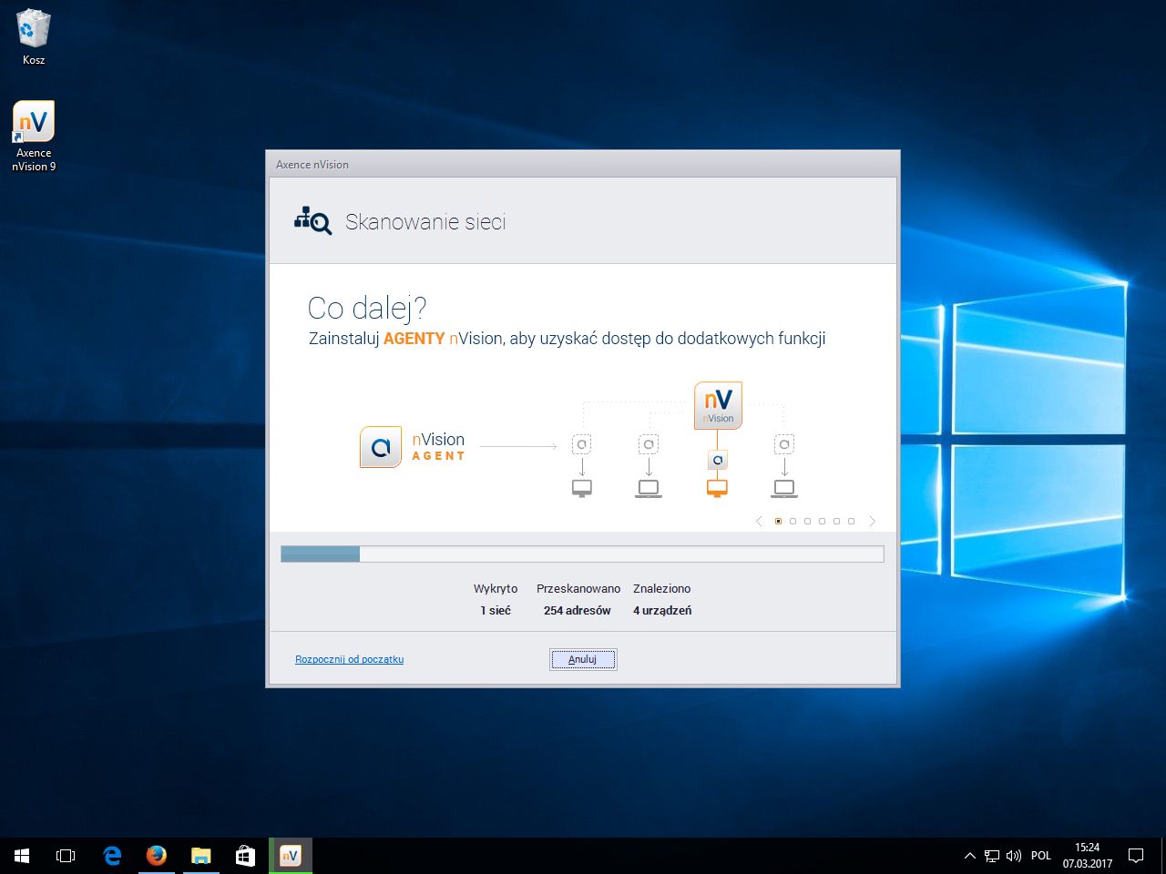Click the 'Rozpocznij od początku' link
Image resolution: width=1166 pixels, height=874 pixels.
(x=349, y=659)
